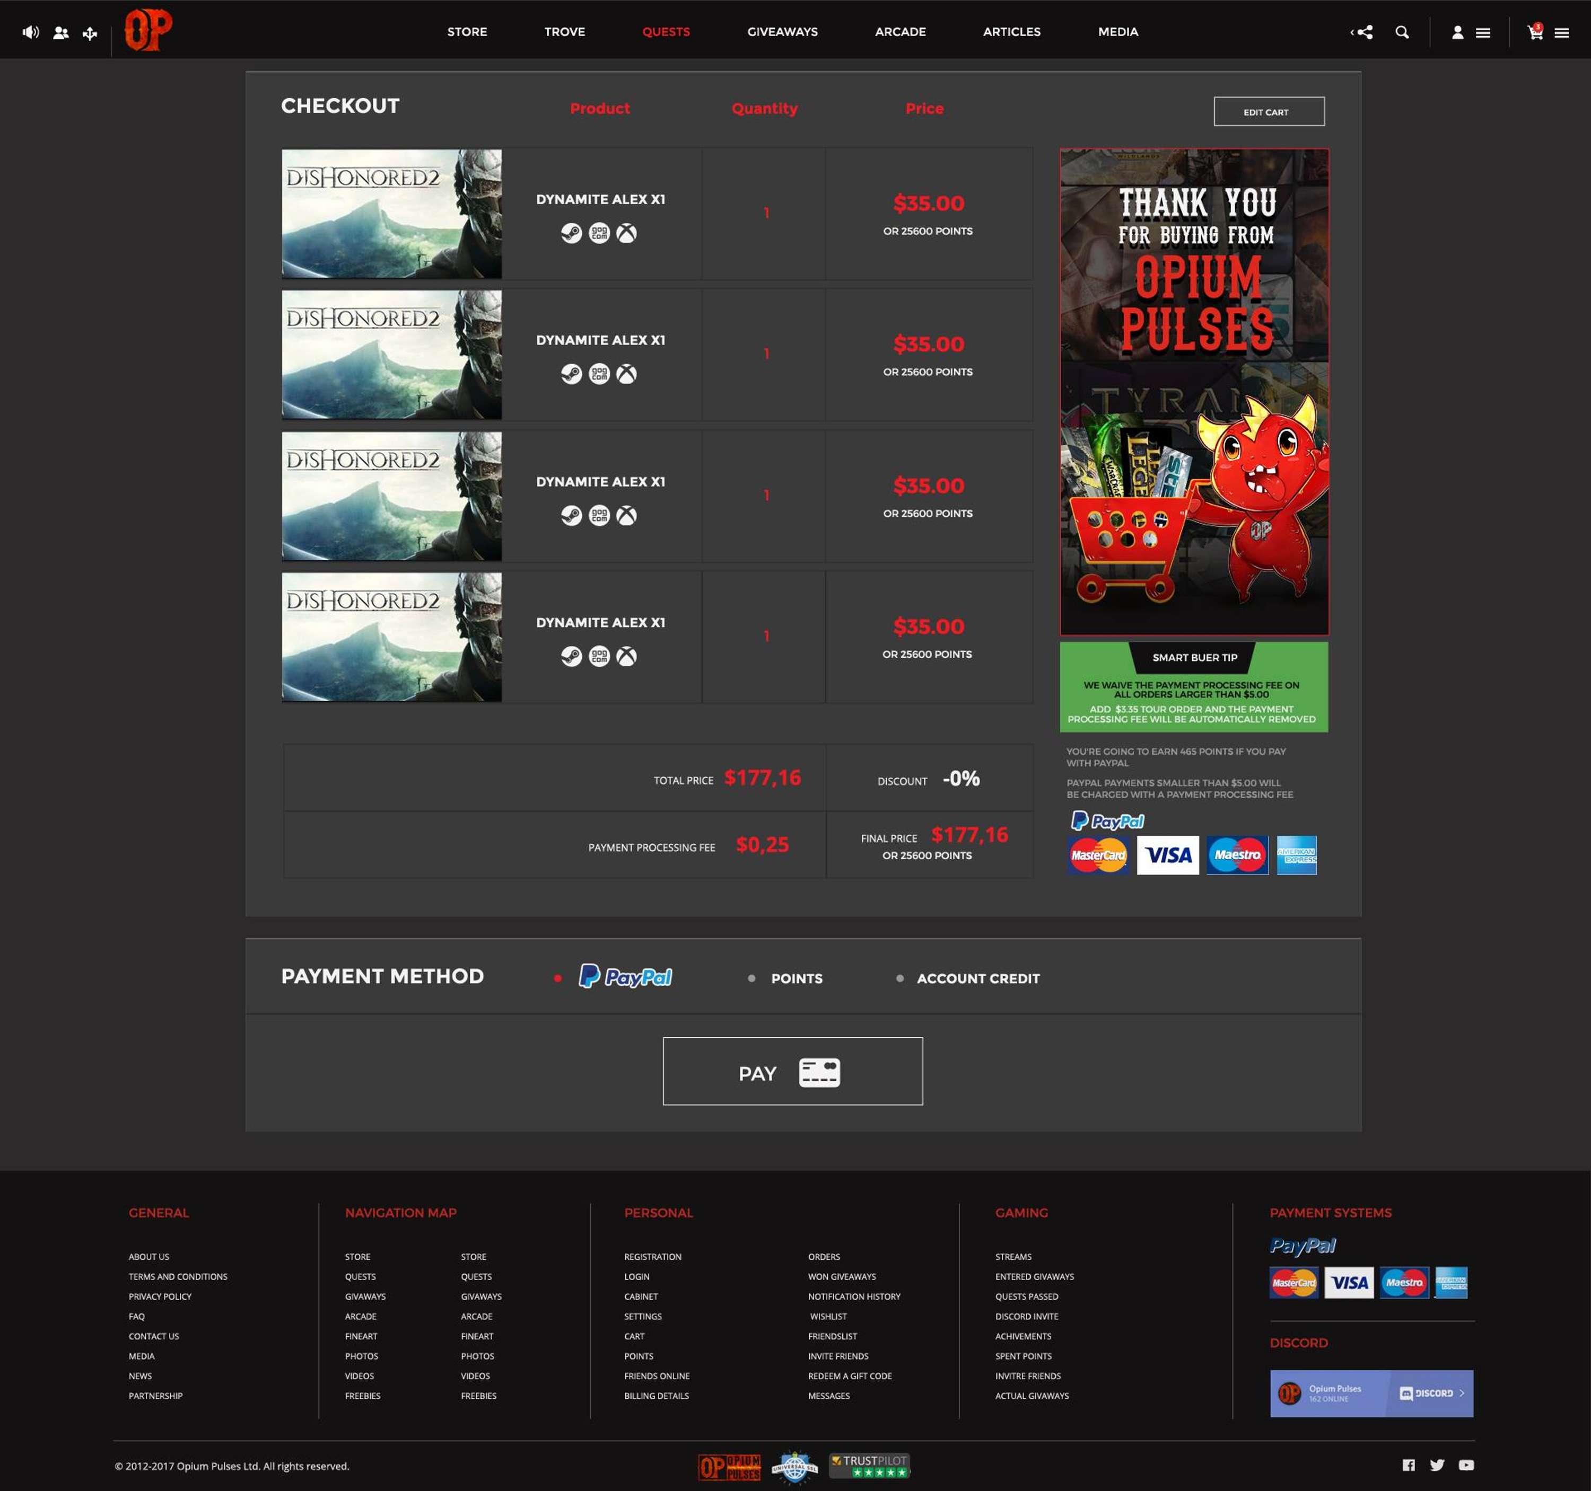This screenshot has height=1491, width=1591.
Task: Open the Arcade menu
Action: [901, 32]
